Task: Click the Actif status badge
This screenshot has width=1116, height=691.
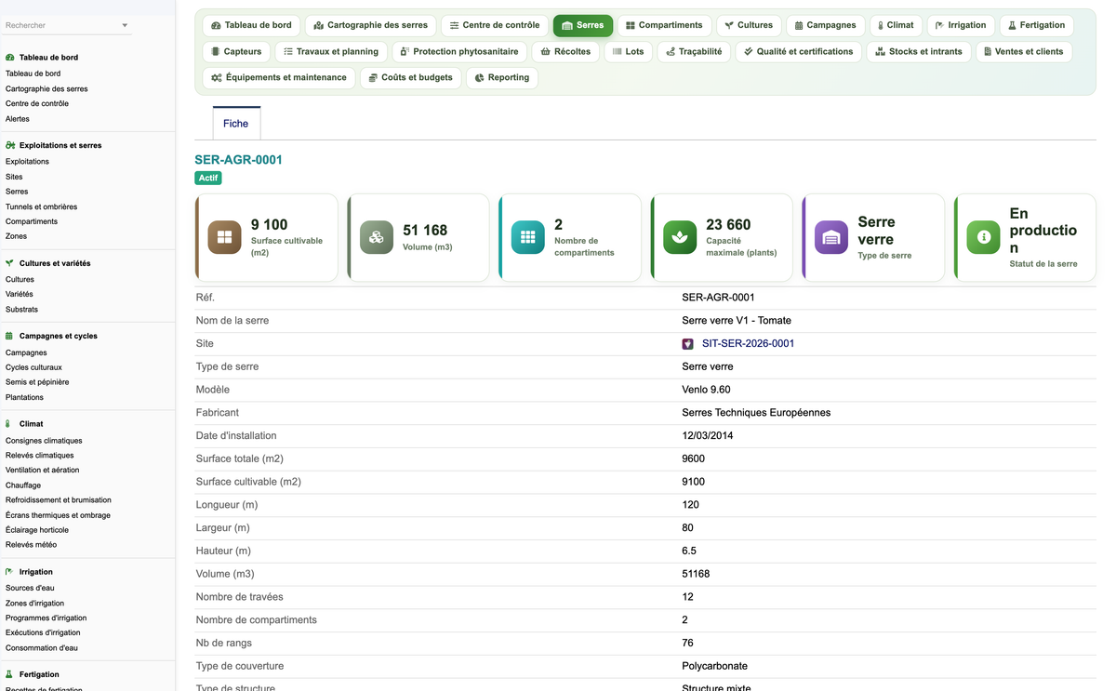Action: 208,178
